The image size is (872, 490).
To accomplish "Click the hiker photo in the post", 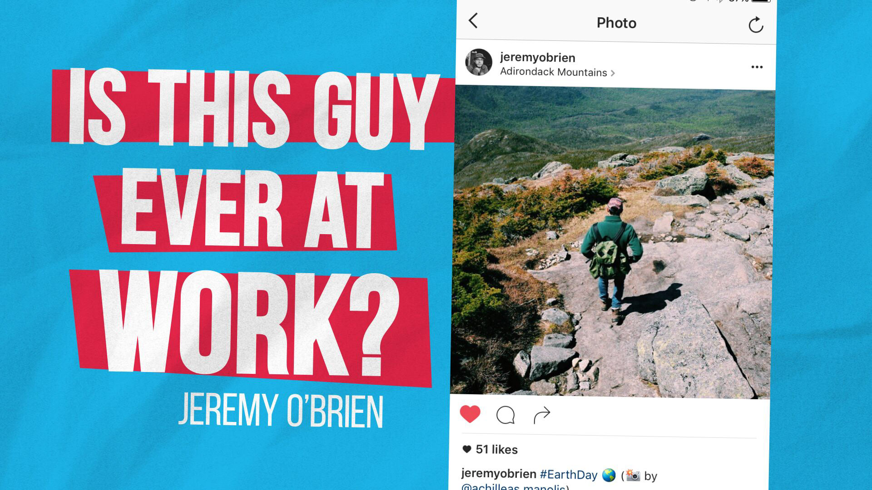I will pyautogui.click(x=612, y=243).
